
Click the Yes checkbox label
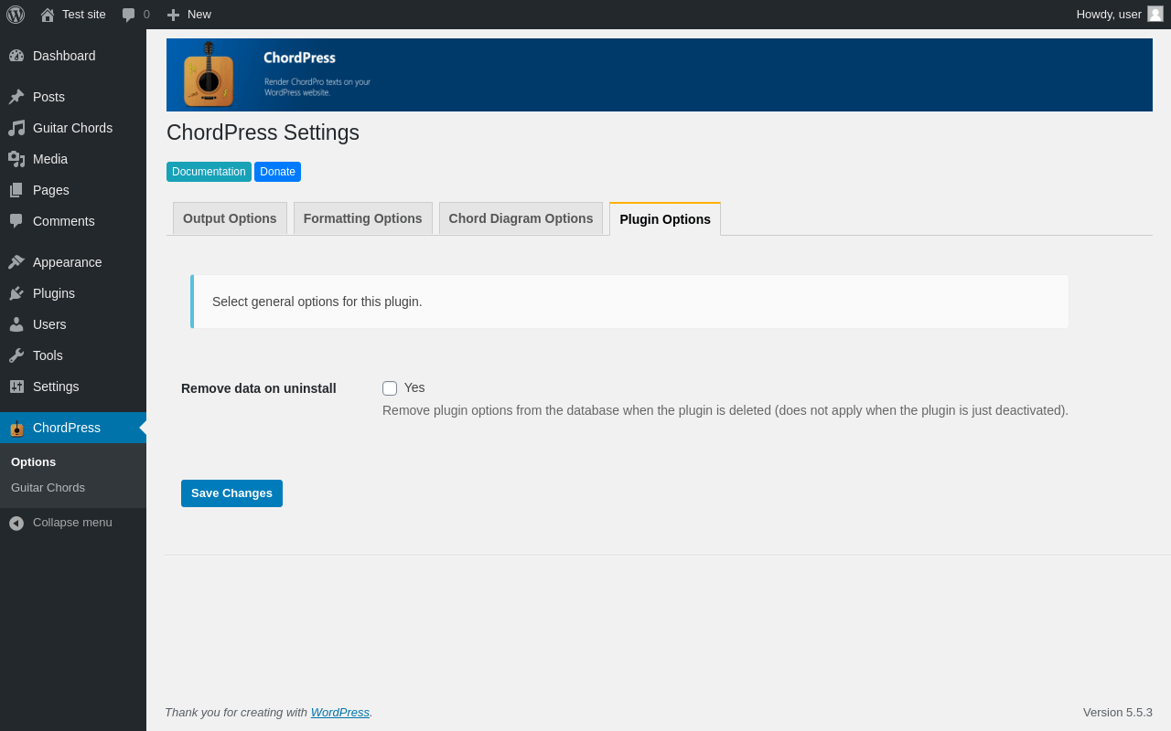pyautogui.click(x=414, y=387)
